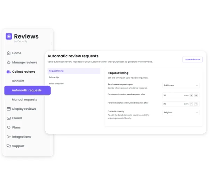Viewport: 210px width, 181px height.
Task: Click the 'Request timing' panel heading
Action: 118,73
